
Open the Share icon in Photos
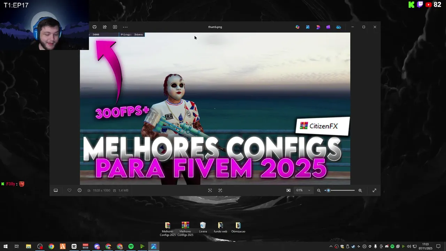[105, 27]
